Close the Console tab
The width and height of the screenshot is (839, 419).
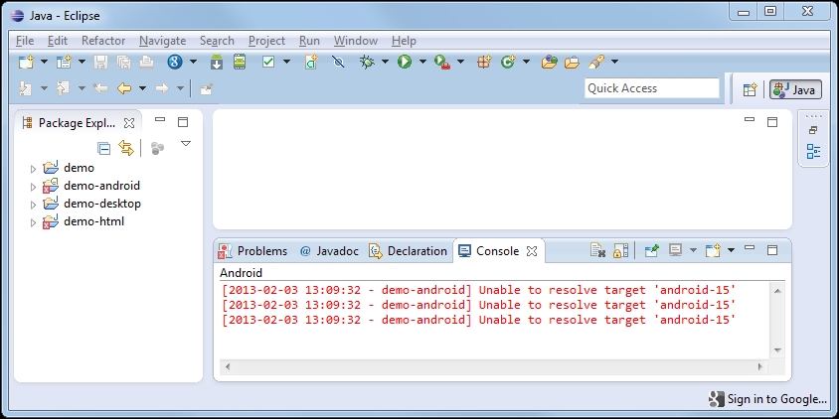(531, 251)
